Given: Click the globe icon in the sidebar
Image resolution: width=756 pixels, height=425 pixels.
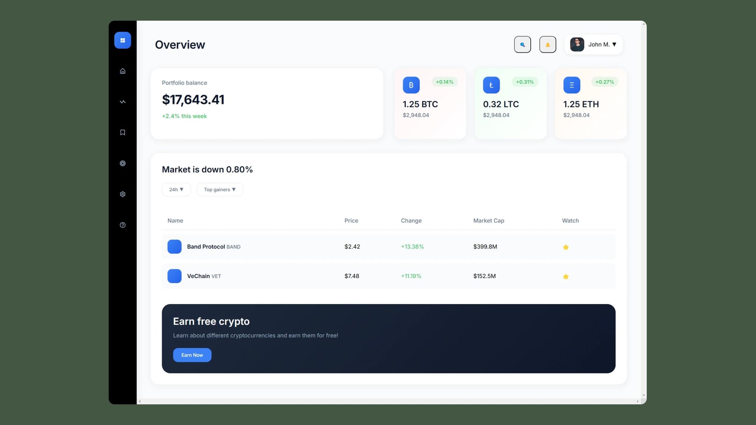Looking at the screenshot, I should [x=122, y=163].
